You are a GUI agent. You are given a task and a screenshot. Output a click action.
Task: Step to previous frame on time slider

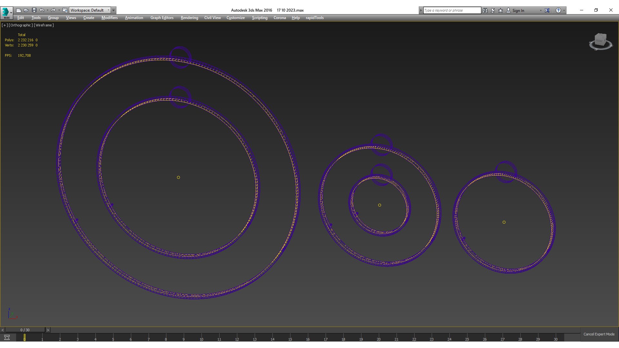[x=3, y=330]
